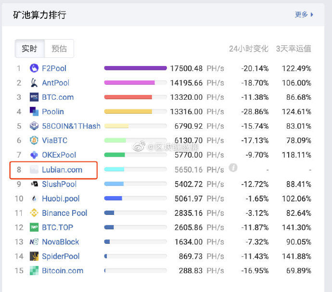This screenshot has width=332, height=292.
Task: Open the SpiderPool pool link
Action: click(61, 256)
